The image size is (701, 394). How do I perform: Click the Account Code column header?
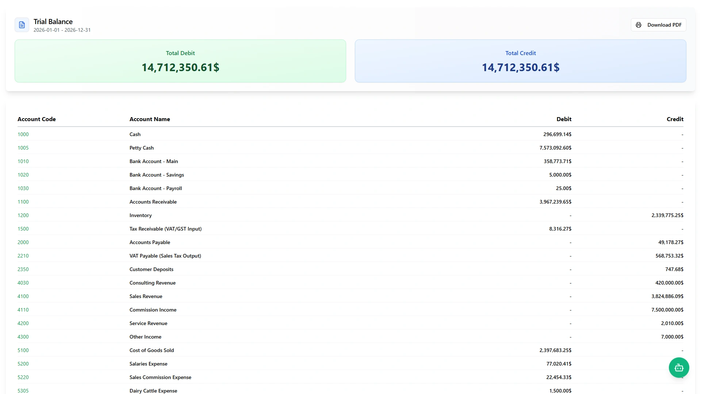(x=37, y=119)
